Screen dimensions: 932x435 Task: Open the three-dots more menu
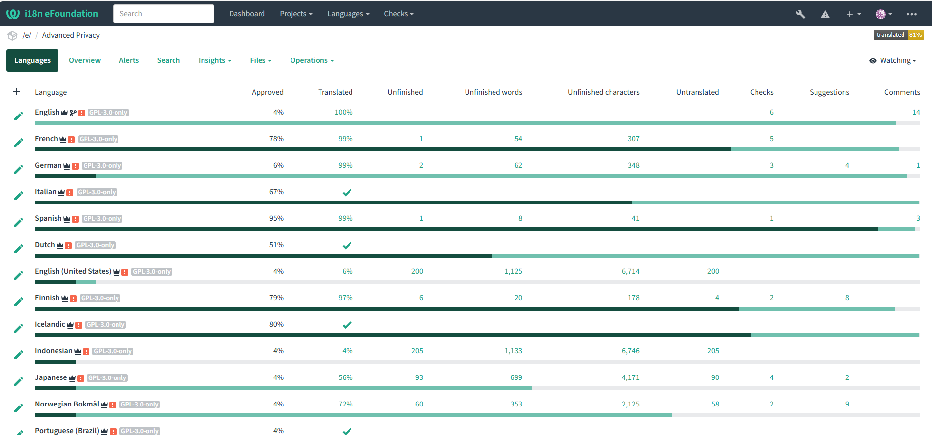911,14
